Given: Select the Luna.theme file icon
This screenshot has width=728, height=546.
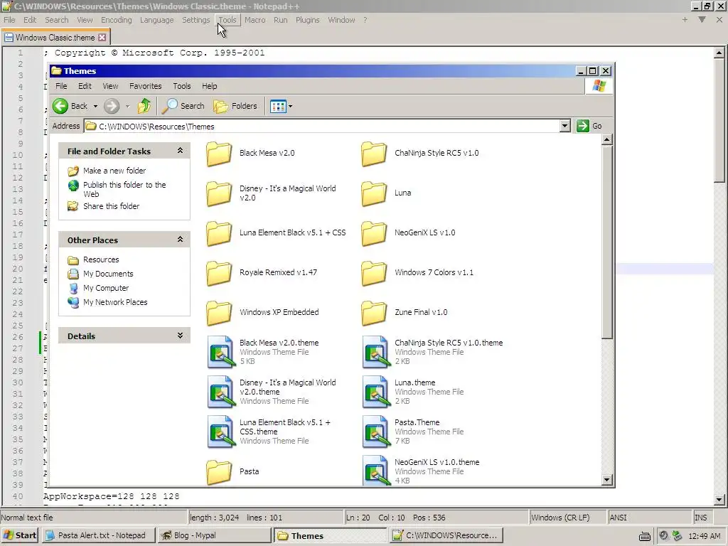Looking at the screenshot, I should click(x=375, y=392).
